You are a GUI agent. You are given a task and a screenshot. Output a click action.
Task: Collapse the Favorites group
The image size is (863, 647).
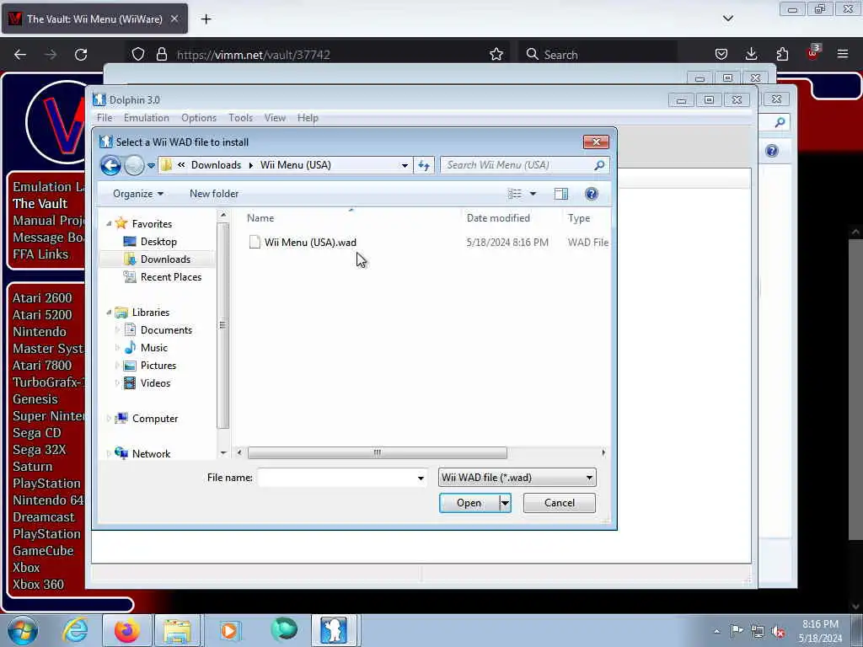tap(109, 223)
